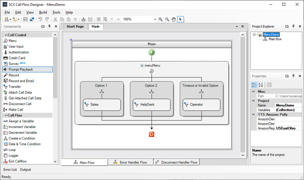Click the Copy toolbar icon
This screenshot has width=304, height=180.
62,19
